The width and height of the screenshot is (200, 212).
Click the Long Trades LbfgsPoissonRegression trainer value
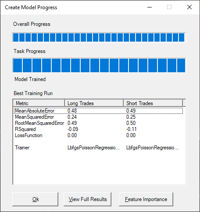coord(93,148)
